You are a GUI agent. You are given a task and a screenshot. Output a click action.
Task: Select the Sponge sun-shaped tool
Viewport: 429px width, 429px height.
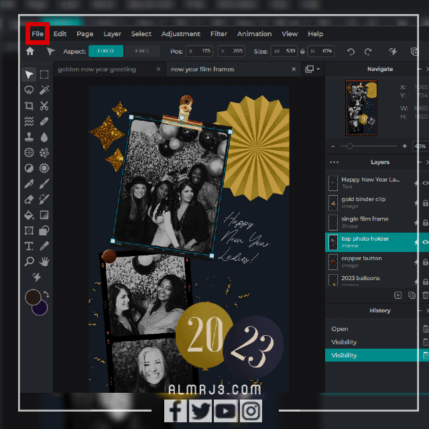pyautogui.click(x=44, y=168)
